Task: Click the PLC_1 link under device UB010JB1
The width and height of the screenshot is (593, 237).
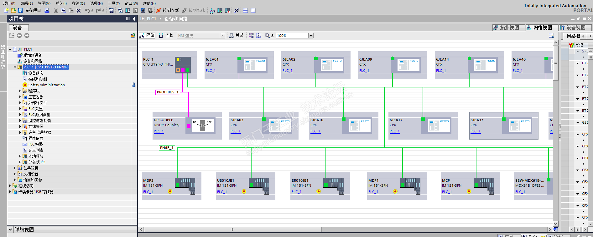Action: pyautogui.click(x=222, y=192)
